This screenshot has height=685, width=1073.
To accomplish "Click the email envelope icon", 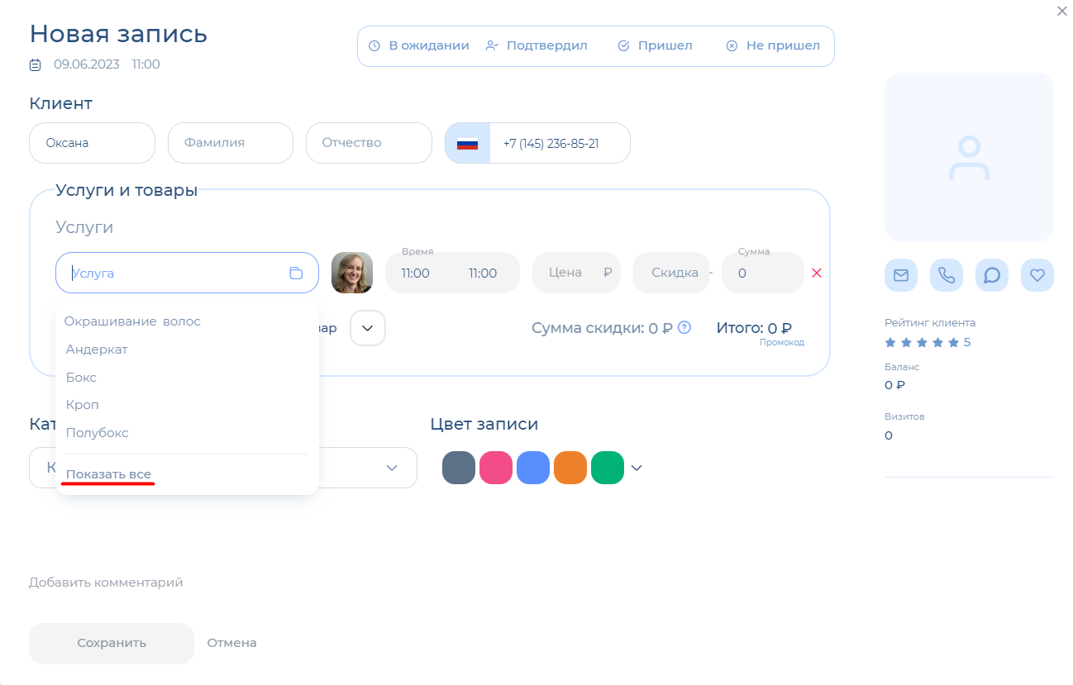I will tap(900, 275).
